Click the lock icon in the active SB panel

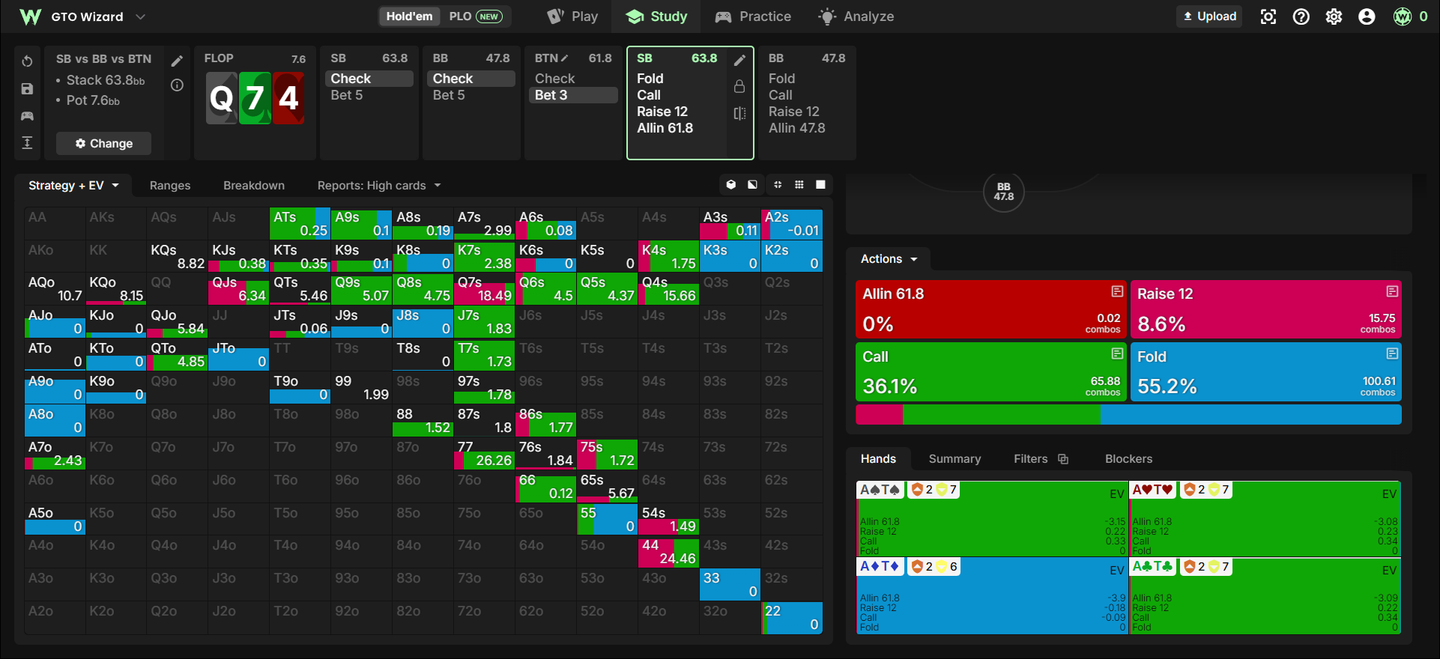(739, 86)
